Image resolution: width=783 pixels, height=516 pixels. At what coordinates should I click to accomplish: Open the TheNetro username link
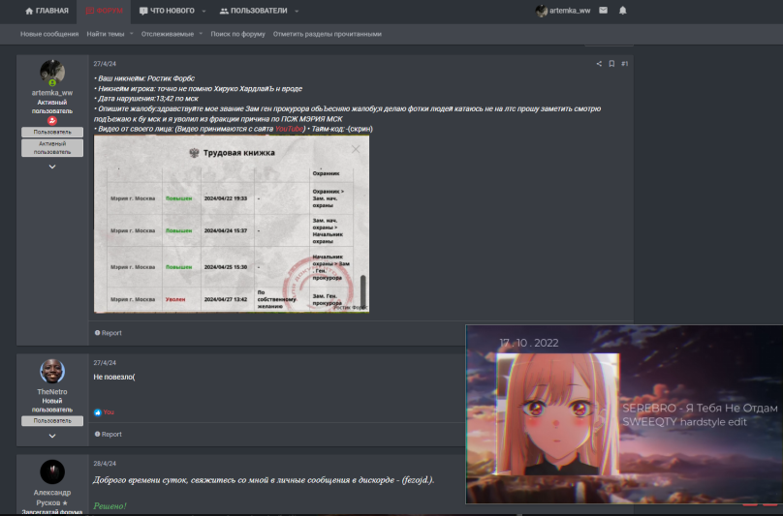(52, 392)
